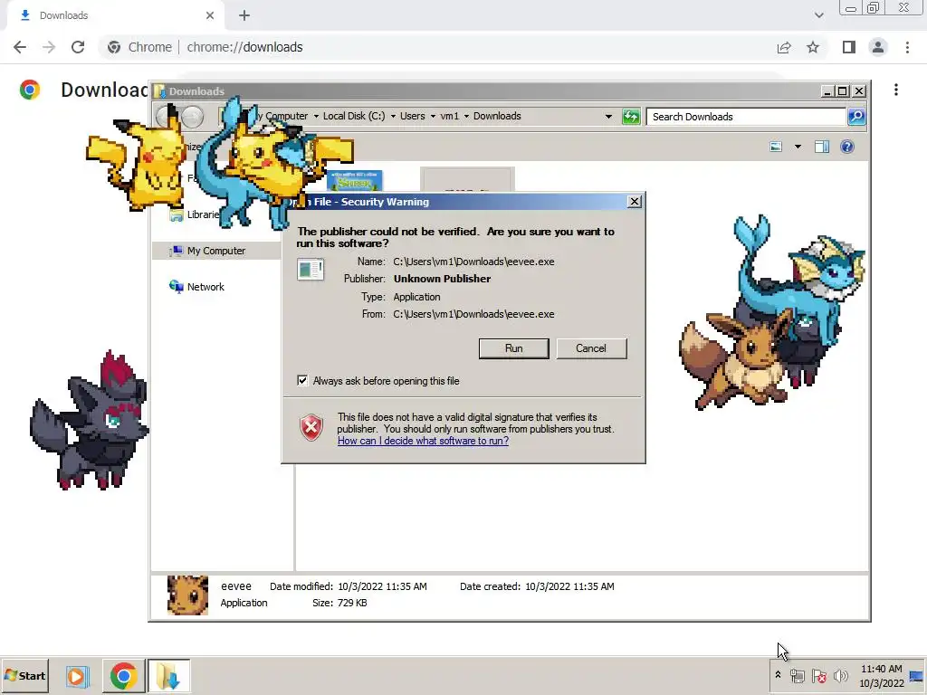Switch to Chrome from the taskbar
The height and width of the screenshot is (695, 927).
pyautogui.click(x=123, y=676)
